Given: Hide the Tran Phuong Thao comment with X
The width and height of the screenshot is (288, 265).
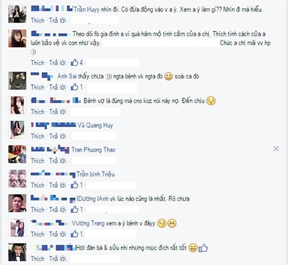Looking at the screenshot, I should [x=276, y=149].
